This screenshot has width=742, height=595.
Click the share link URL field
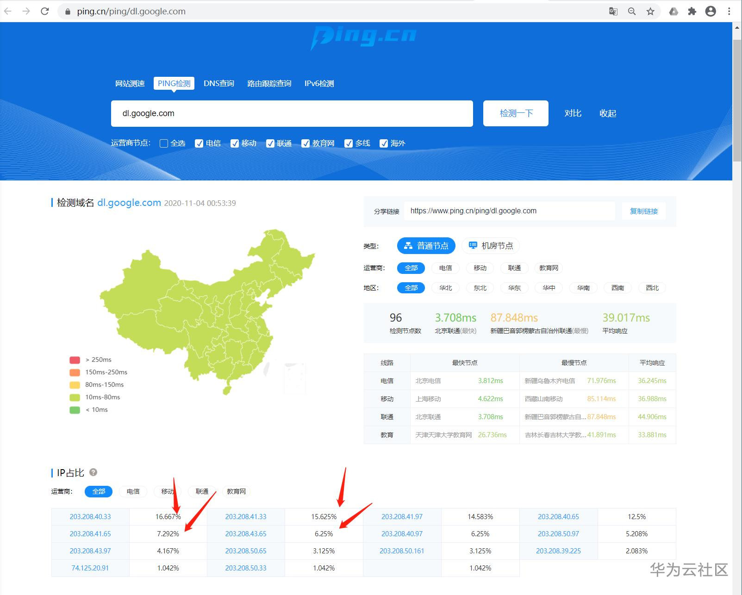[x=510, y=211]
